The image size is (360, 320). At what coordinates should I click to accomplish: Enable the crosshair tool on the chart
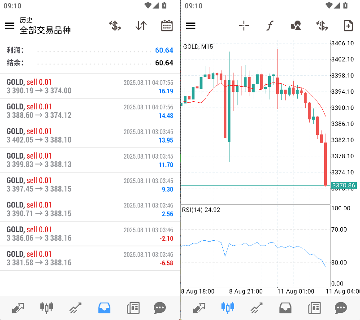[244, 26]
